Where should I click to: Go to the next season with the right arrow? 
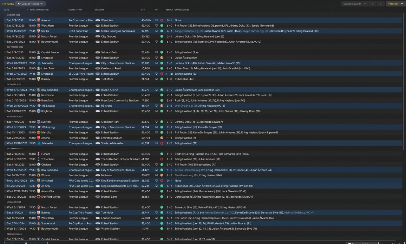[381, 4]
